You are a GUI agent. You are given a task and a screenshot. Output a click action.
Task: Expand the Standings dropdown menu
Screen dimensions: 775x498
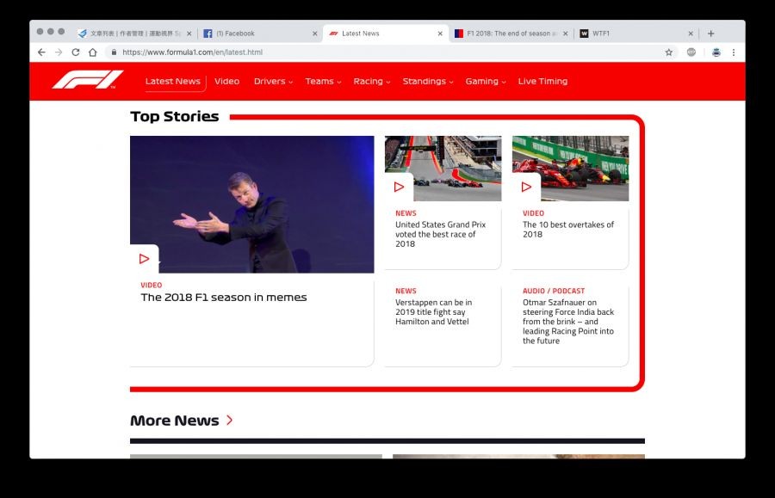point(428,82)
